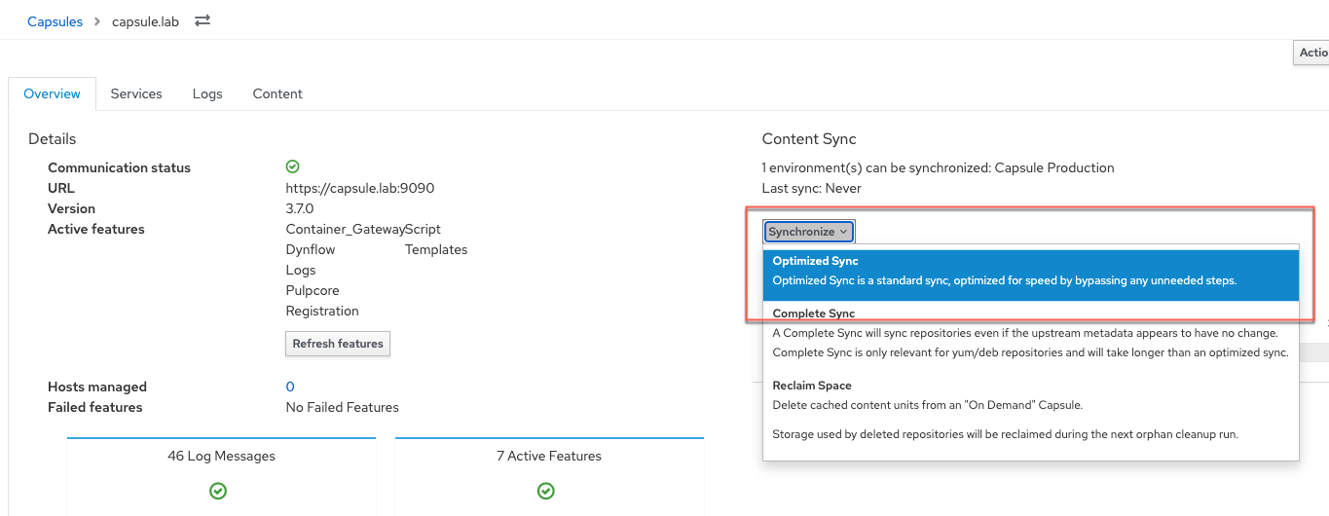Click the check icon under 7 Active Features

546,491
